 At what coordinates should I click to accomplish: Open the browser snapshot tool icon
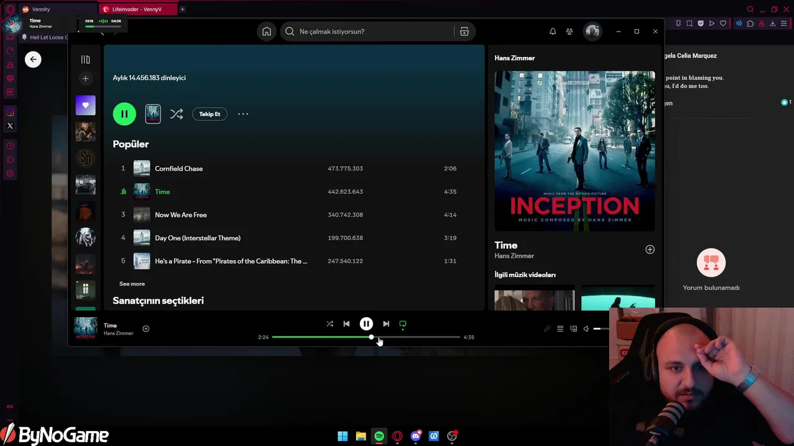pyautogui.click(x=689, y=24)
